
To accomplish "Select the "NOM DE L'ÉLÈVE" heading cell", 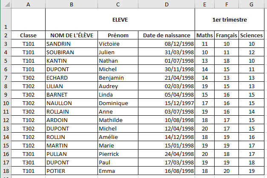I will 71,35.
